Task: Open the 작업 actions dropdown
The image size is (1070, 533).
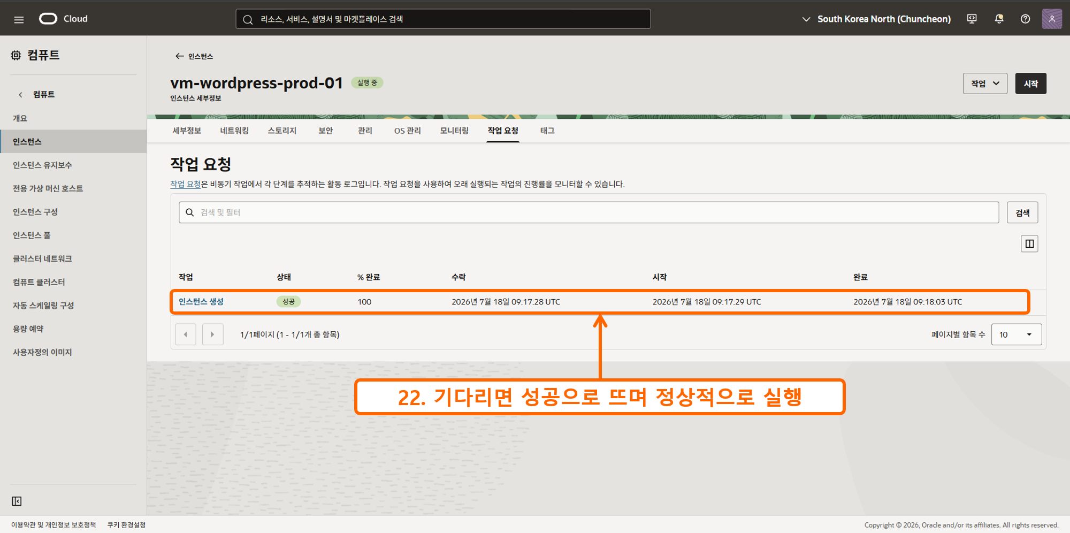Action: 985,83
